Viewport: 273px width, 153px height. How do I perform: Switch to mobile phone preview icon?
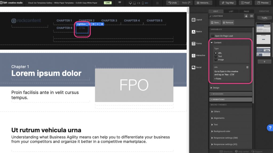(x=143, y=3)
